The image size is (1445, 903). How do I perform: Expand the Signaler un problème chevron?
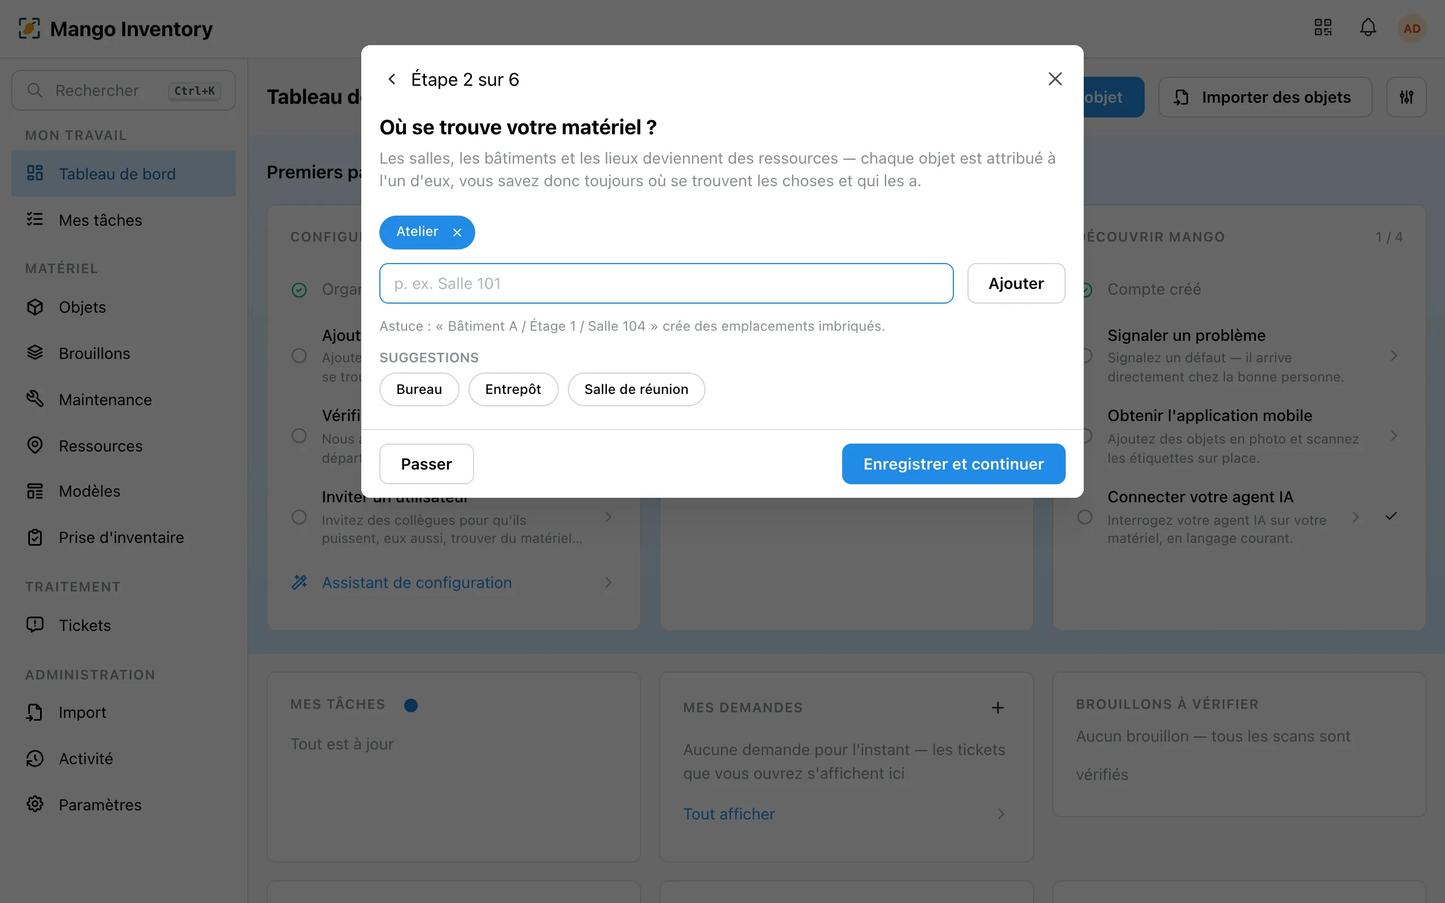coord(1394,356)
